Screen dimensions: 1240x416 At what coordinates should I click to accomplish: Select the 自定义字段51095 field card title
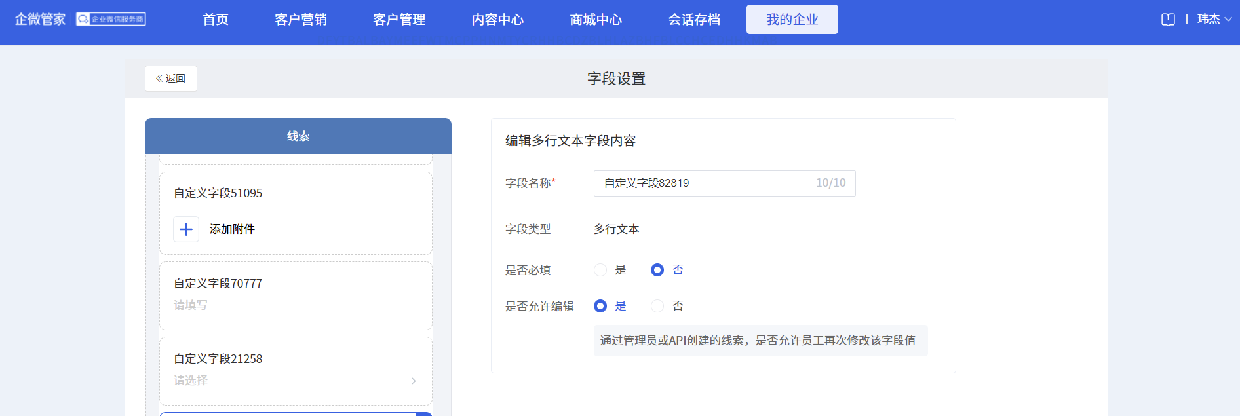(x=218, y=193)
